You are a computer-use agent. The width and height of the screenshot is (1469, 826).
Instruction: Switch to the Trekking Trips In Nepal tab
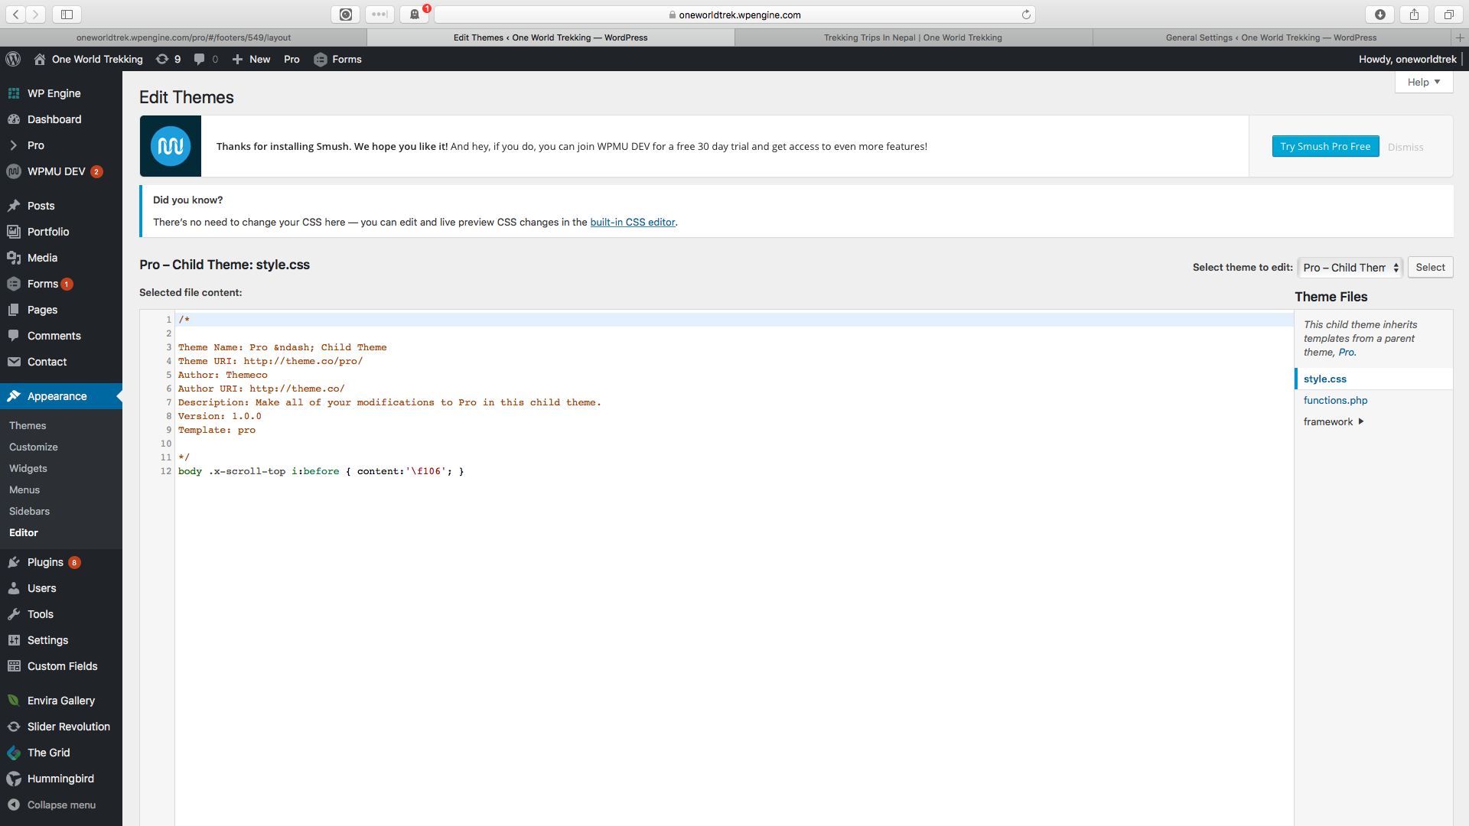click(x=913, y=37)
